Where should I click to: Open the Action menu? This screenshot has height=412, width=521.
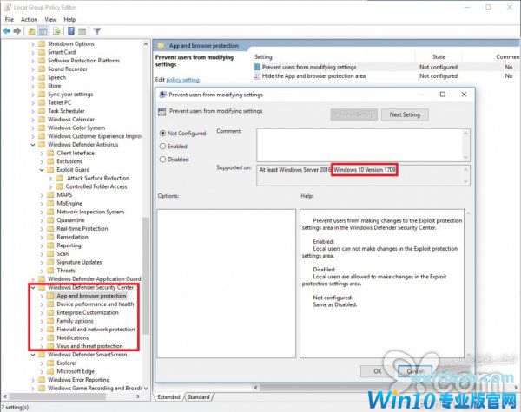[x=30, y=20]
